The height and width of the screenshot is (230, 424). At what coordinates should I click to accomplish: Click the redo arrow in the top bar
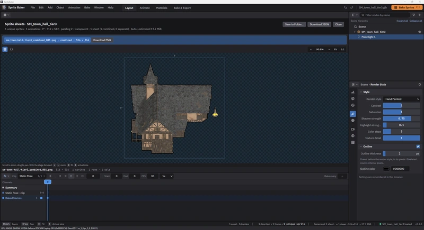click(x=352, y=7)
